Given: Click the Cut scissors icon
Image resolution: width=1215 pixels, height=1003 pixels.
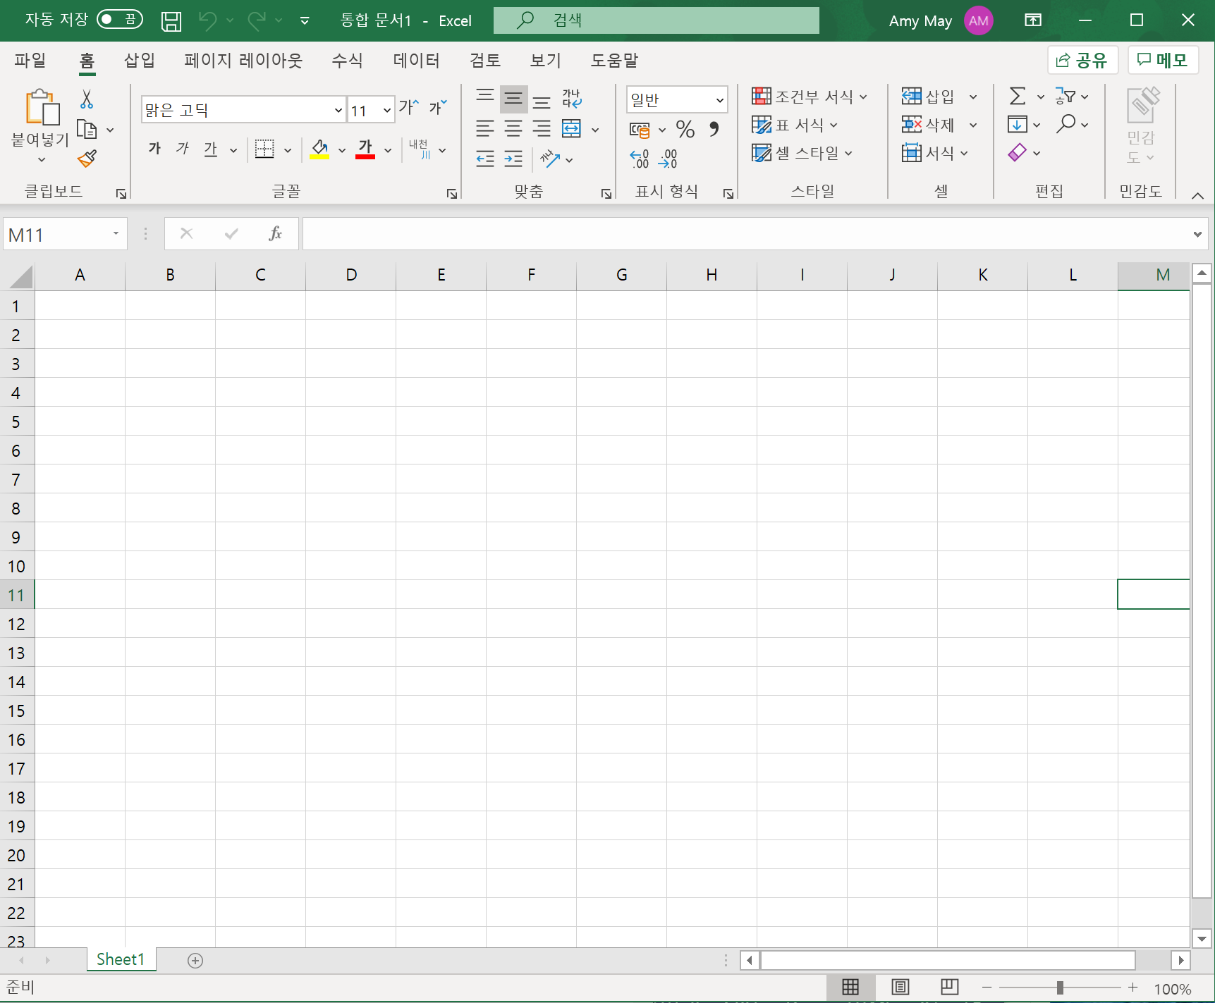Looking at the screenshot, I should 87,99.
